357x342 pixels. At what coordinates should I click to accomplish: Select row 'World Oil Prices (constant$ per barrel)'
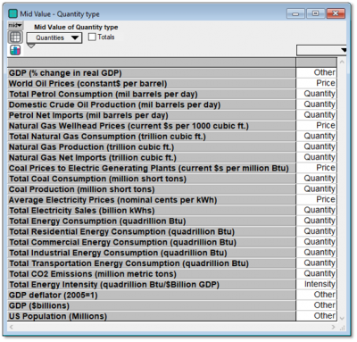[152, 84]
